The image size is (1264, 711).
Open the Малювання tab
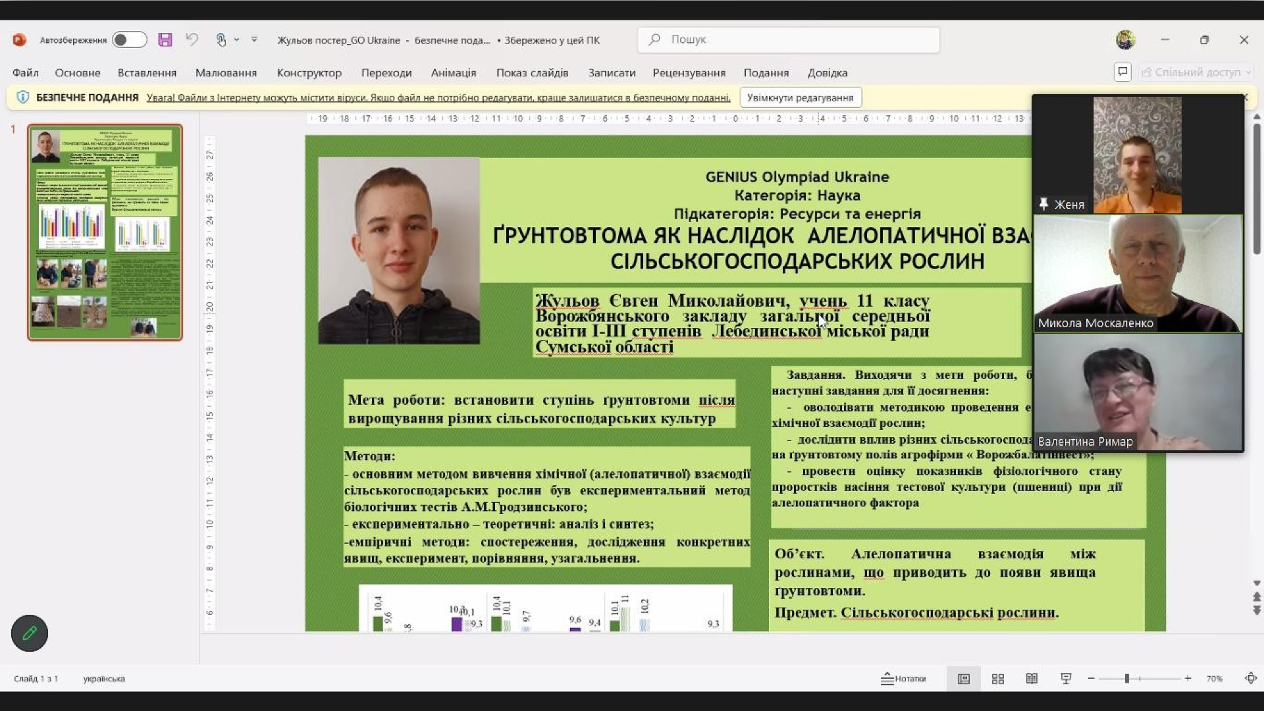[x=226, y=72]
